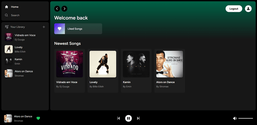Viewport: 257px width, 125px height.
Task: Open Alors on Dance album cover card
Action: tap(169, 64)
